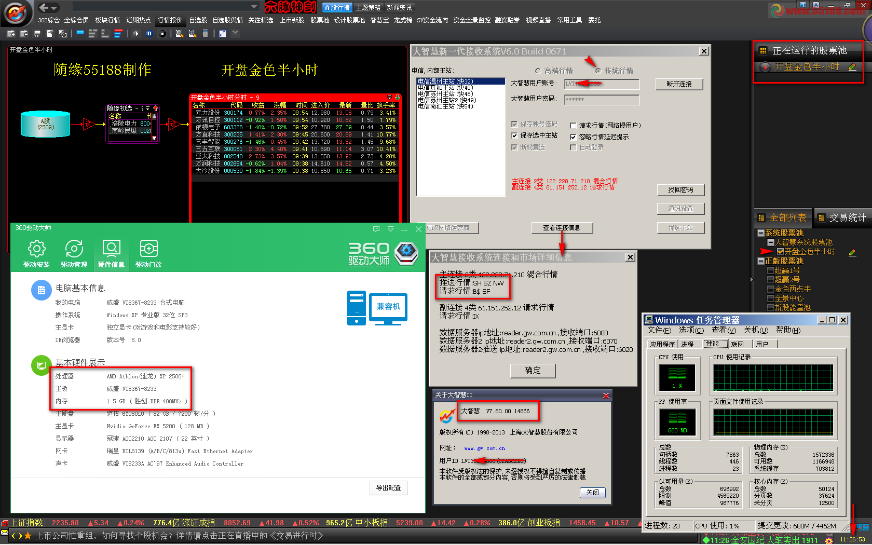Open the 交易统计 tab
Screen dimensions: 872x545
click(842, 218)
